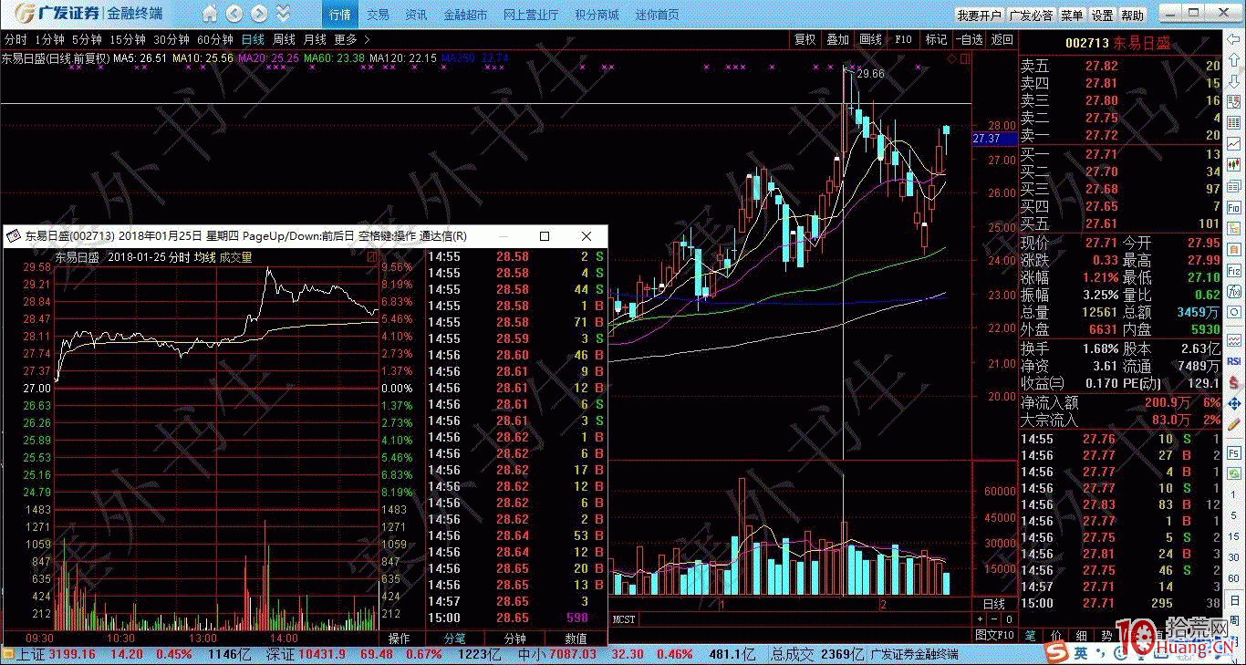The width and height of the screenshot is (1246, 665).
Task: Click the RSI indicator sidebar icon
Action: tap(1234, 360)
